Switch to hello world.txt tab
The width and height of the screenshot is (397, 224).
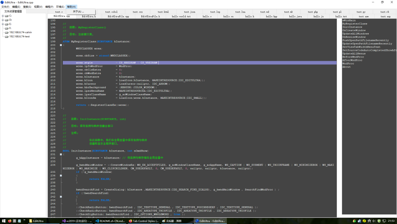click(181, 17)
